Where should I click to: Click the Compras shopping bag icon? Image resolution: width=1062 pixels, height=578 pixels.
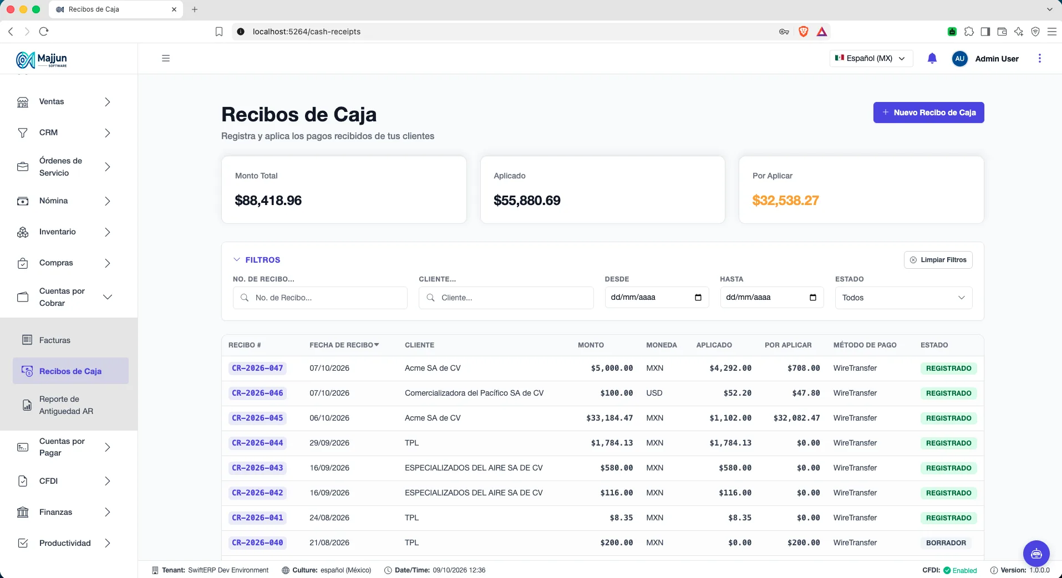(x=23, y=263)
